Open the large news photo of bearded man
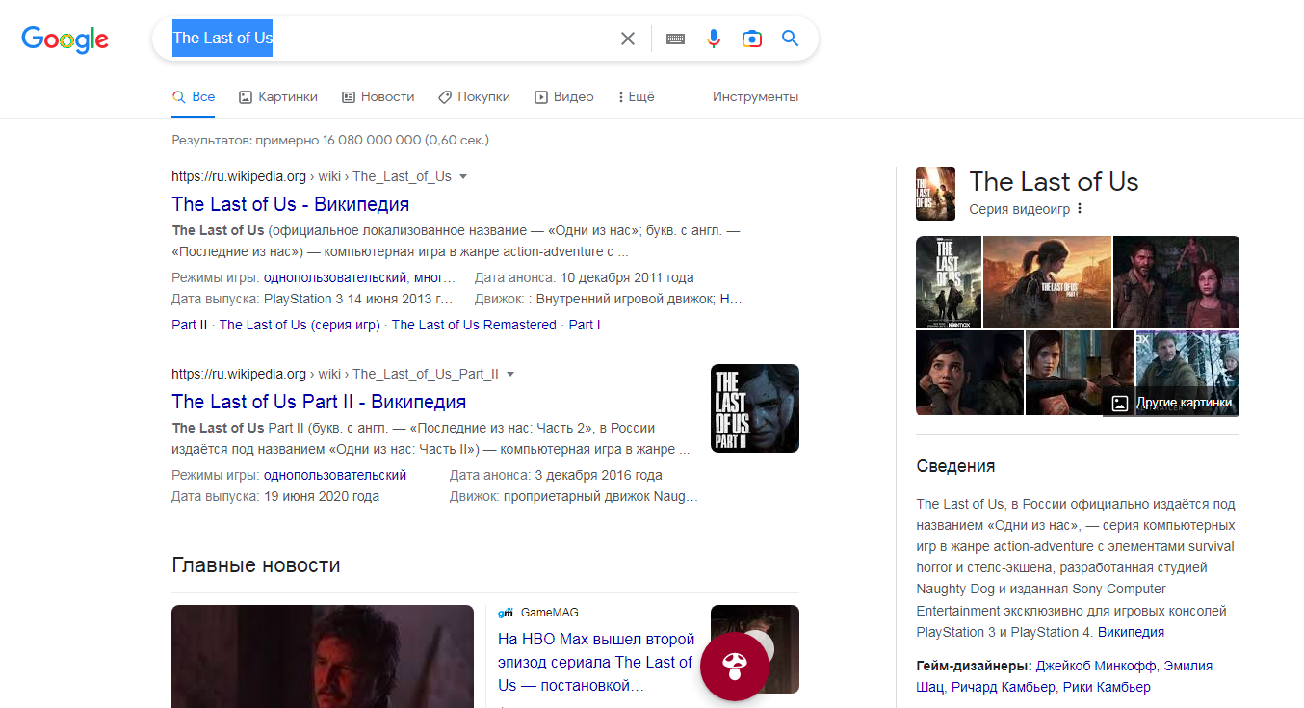This screenshot has width=1304, height=708. click(x=323, y=656)
